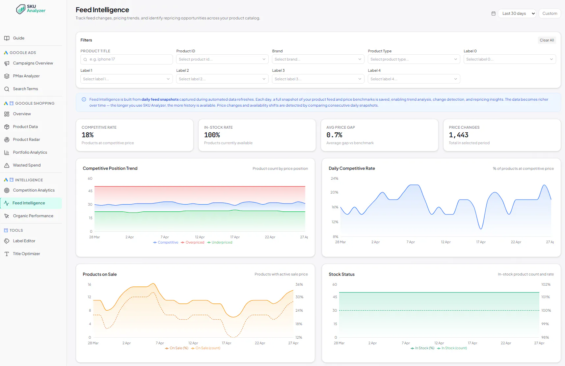This screenshot has height=366, width=565.
Task: Open the Label 2 dropdown
Action: pyautogui.click(x=222, y=79)
